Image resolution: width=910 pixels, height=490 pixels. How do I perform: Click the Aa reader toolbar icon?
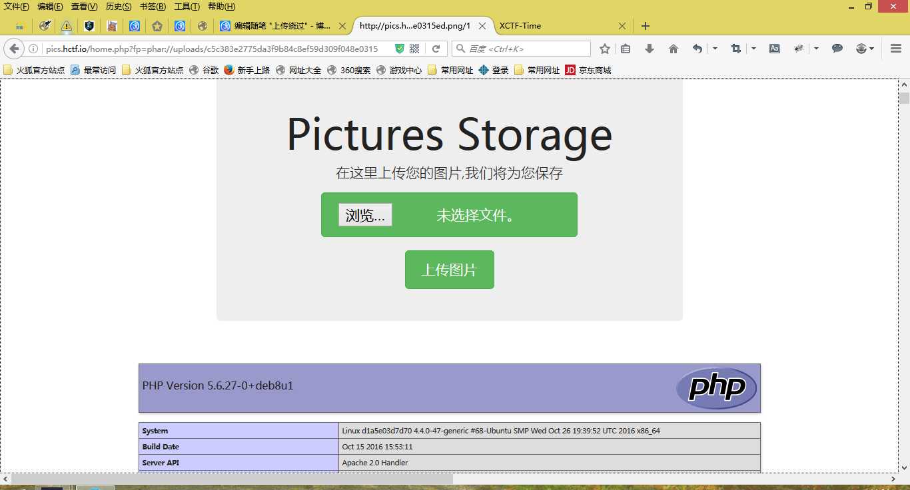(775, 49)
